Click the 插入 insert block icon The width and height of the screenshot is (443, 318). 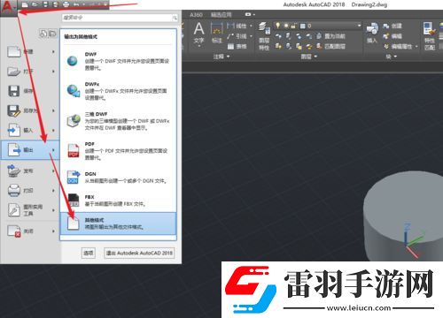[372, 33]
